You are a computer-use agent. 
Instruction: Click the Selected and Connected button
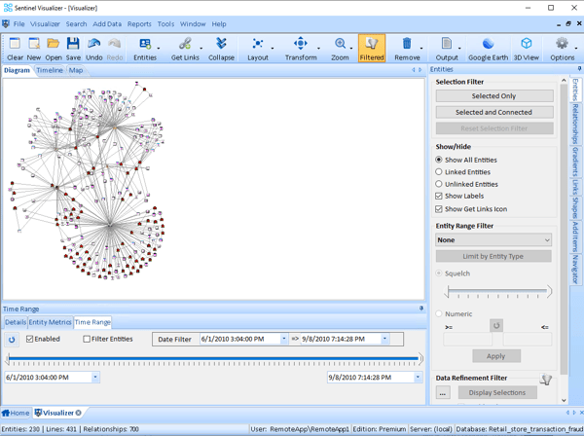pyautogui.click(x=493, y=112)
